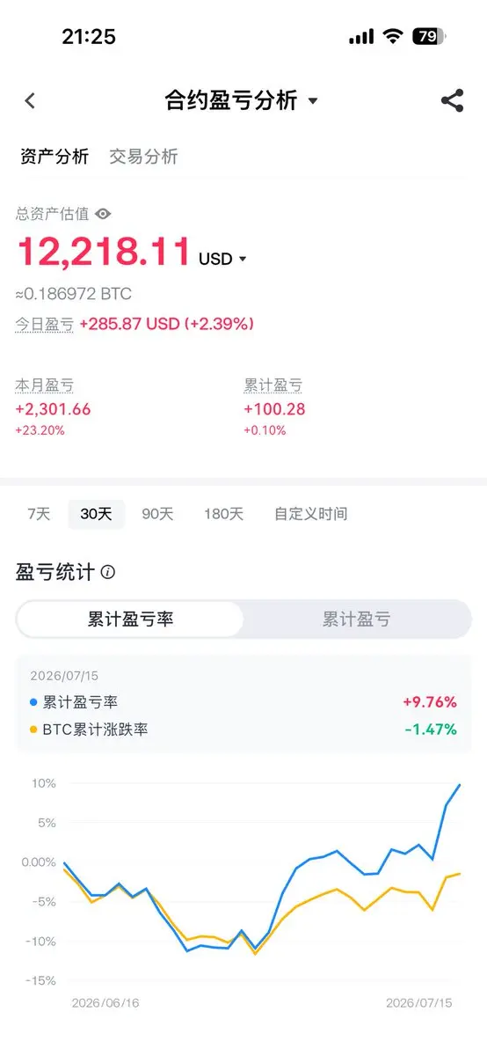Tap the blue 累计盈亏率 legend dot

33,702
